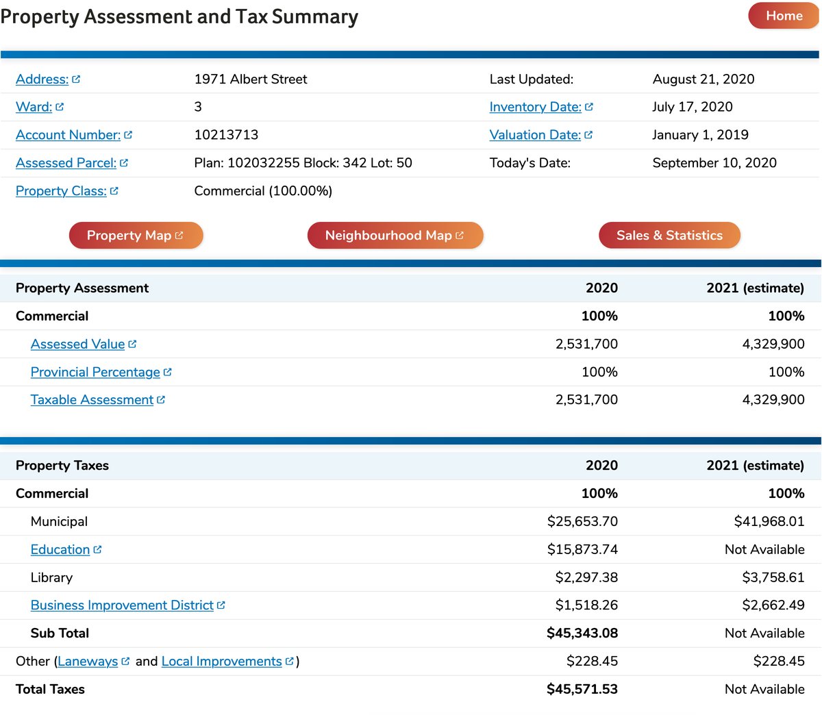Viewport: 822px width, 715px height.
Task: View the Neighbourhood Map
Action: click(395, 235)
